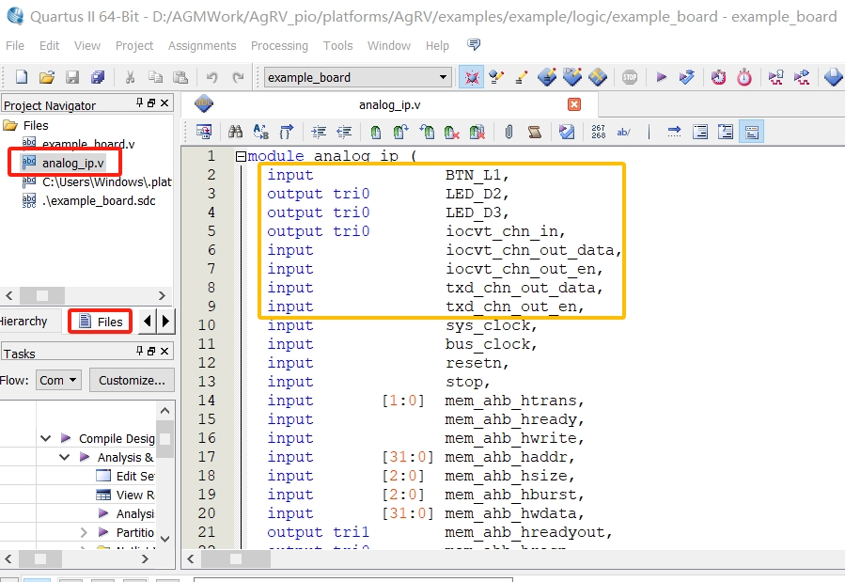This screenshot has width=845, height=582.
Task: Click the left arrow of Navigator tab scroller
Action: [x=148, y=322]
